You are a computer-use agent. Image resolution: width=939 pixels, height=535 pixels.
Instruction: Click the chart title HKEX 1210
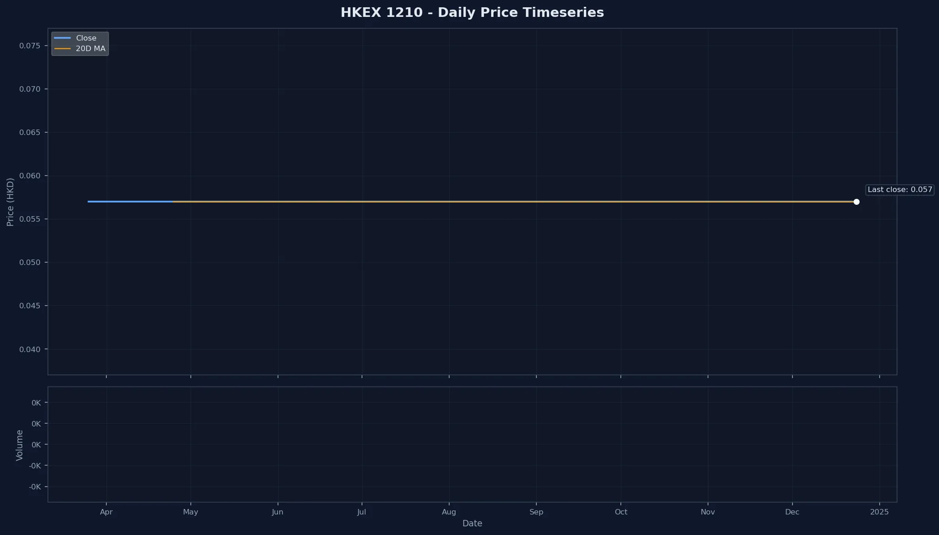[472, 12]
